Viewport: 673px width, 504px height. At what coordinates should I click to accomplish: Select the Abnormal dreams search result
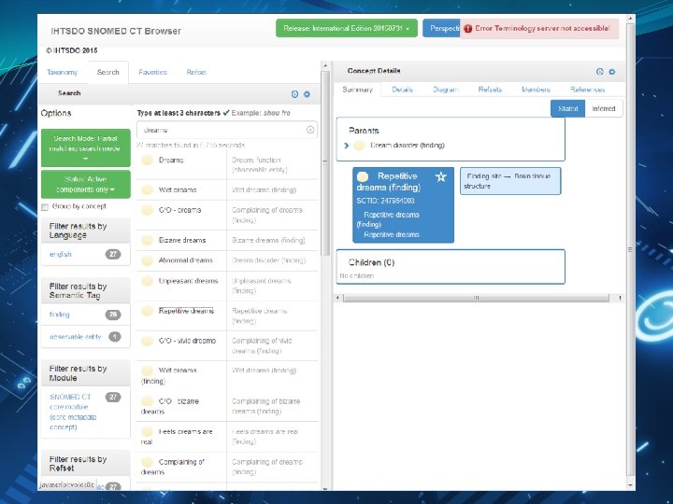tap(185, 260)
